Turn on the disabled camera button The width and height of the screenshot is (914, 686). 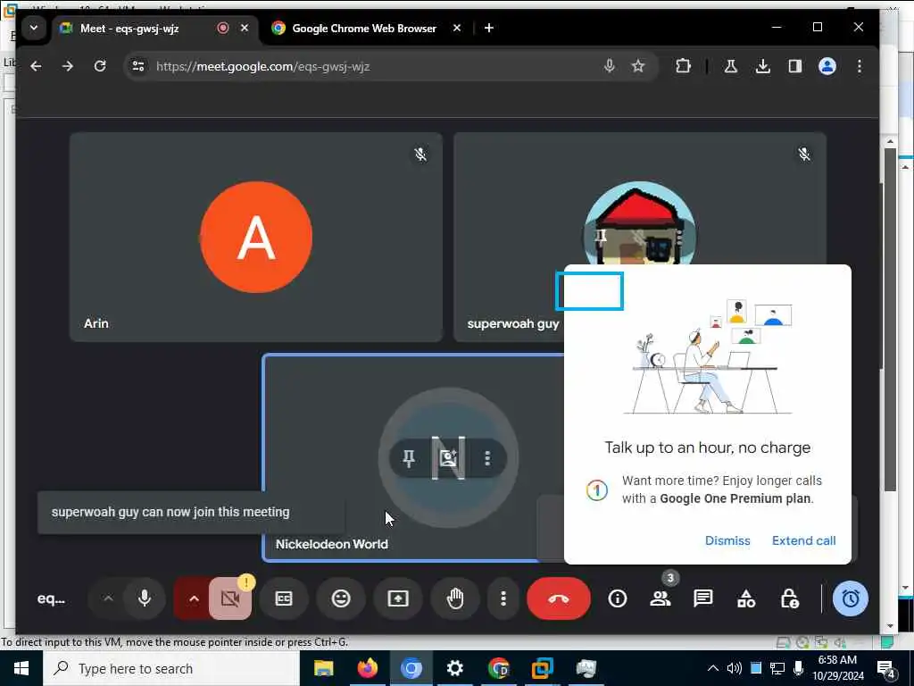(230, 598)
